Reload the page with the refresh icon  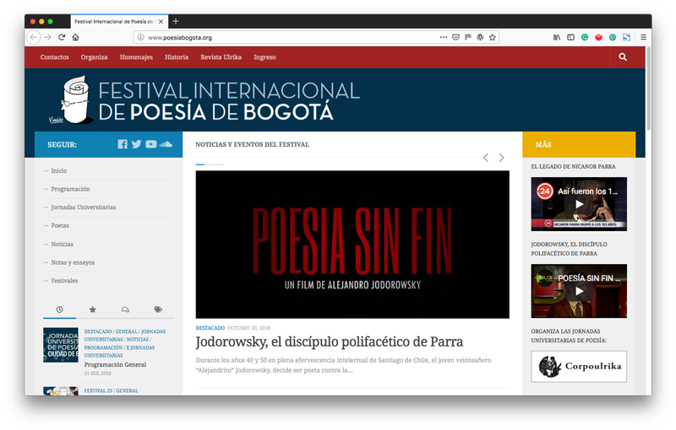point(62,37)
